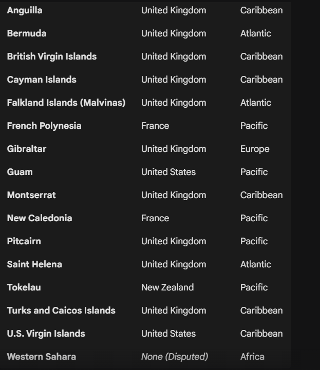Select the Montserrat territory name
Image resolution: width=320 pixels, height=370 pixels.
[31, 195]
